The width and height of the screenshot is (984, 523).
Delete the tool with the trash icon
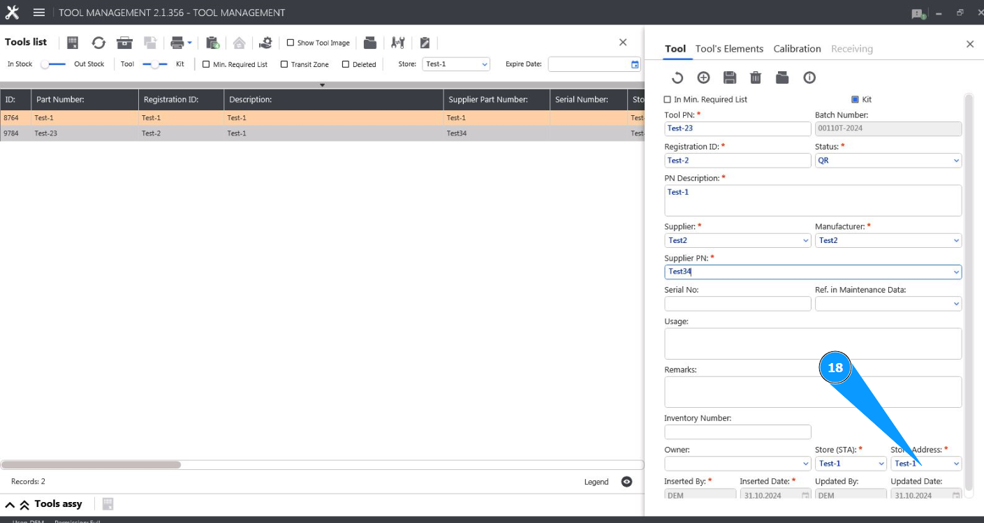(x=756, y=78)
